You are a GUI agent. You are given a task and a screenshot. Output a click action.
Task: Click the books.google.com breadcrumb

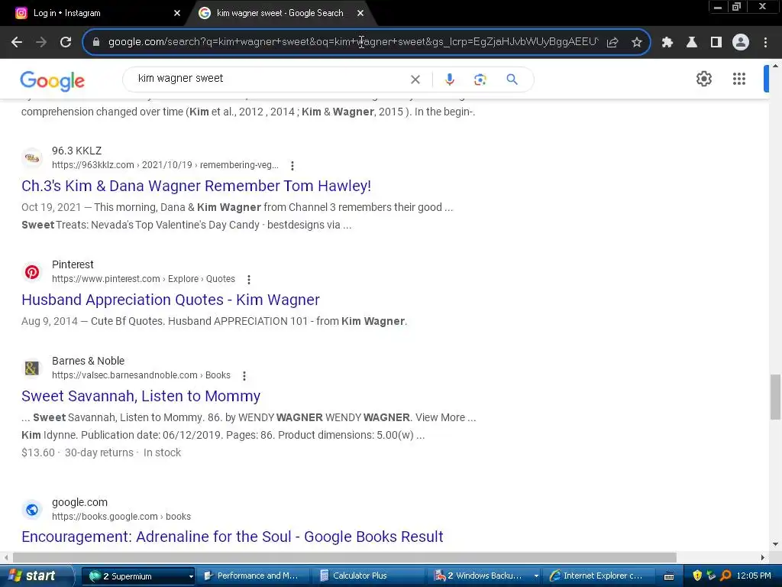coord(121,517)
